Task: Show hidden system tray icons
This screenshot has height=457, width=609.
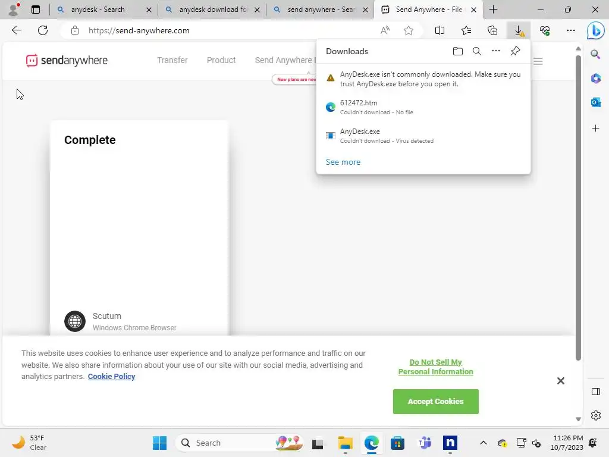Action: pyautogui.click(x=483, y=443)
